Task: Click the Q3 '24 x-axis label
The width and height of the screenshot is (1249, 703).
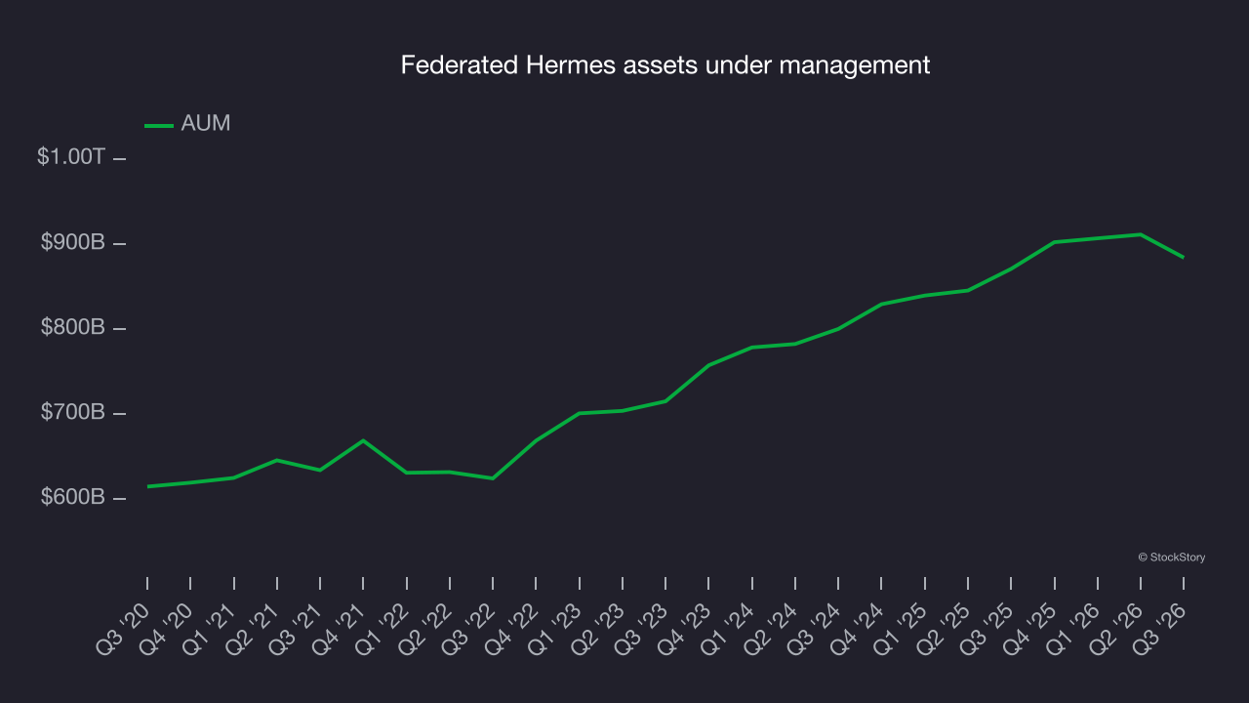Action: point(814,628)
